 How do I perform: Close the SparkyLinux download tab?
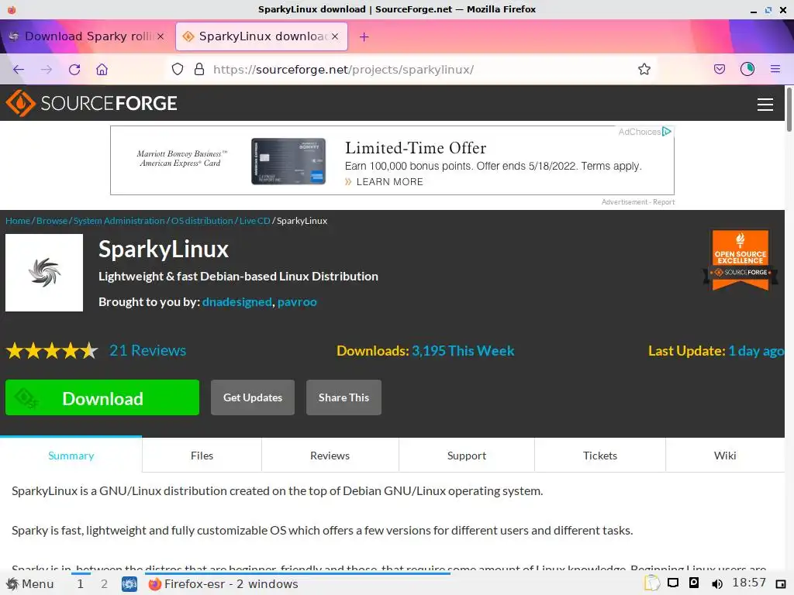[335, 36]
